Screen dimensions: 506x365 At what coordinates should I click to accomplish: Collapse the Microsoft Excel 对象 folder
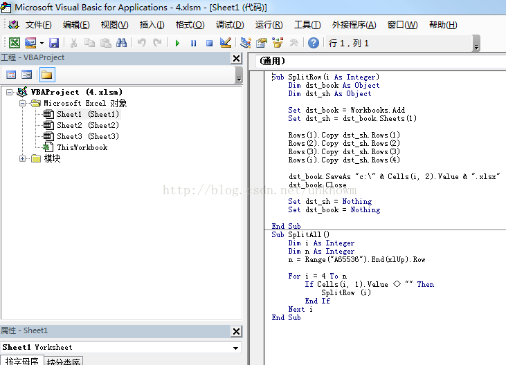tap(22, 104)
